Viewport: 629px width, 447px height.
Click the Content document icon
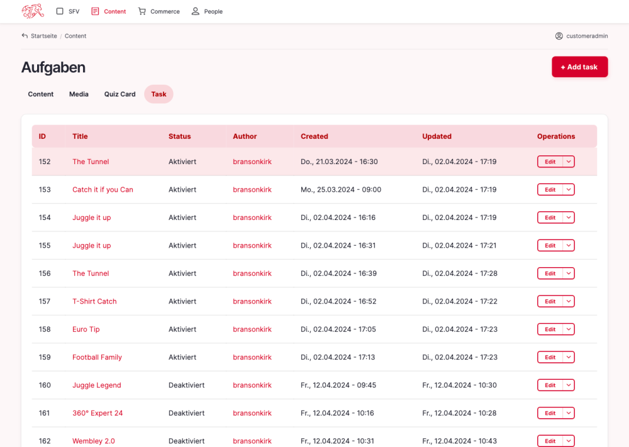tap(95, 11)
